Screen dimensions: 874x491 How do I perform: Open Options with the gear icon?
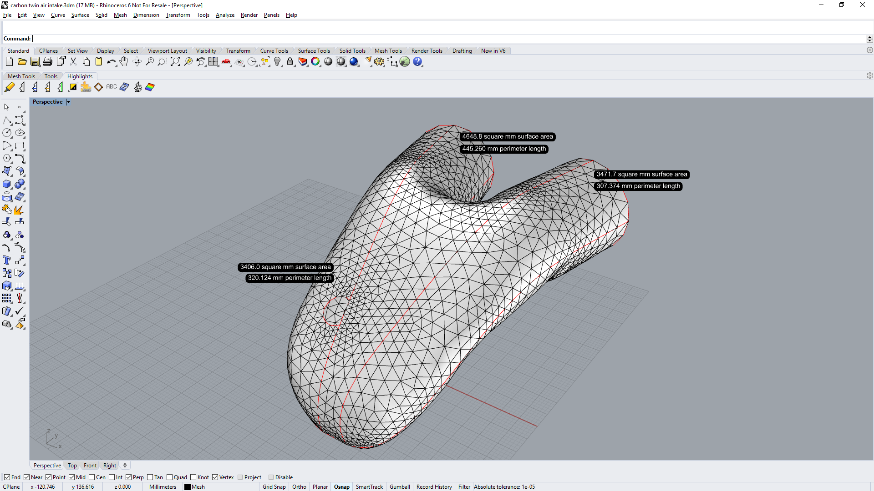pyautogui.click(x=379, y=62)
